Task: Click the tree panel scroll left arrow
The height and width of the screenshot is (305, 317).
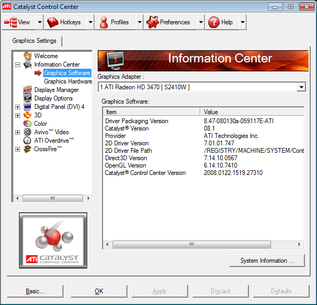Action: click(17, 198)
